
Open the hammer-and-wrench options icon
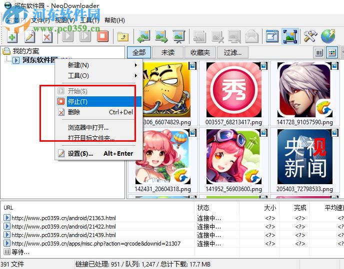(x=310, y=36)
